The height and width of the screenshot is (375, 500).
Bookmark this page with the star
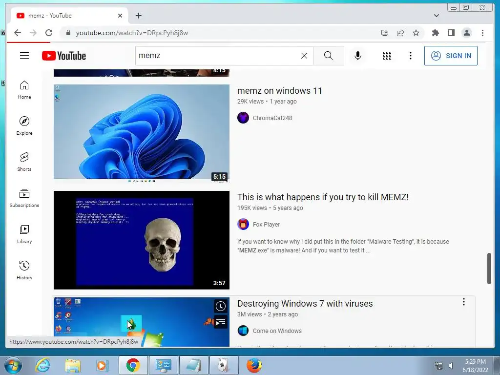coord(416,33)
